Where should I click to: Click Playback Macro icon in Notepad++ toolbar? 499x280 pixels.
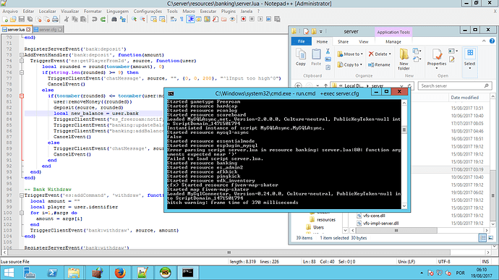point(260,19)
